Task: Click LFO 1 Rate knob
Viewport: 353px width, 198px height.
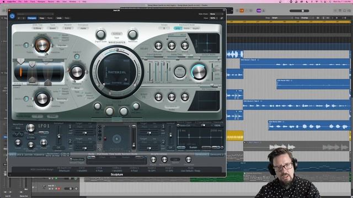Action: (x=30, y=128)
